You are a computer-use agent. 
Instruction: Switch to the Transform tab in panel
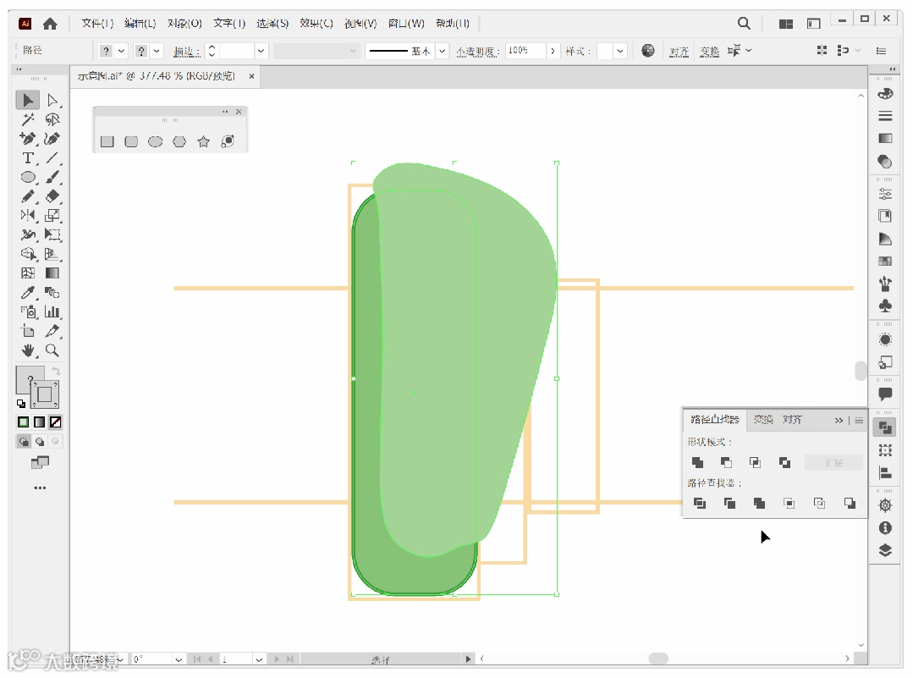(x=763, y=419)
